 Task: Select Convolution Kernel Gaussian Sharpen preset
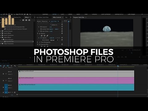pos(16,29)
